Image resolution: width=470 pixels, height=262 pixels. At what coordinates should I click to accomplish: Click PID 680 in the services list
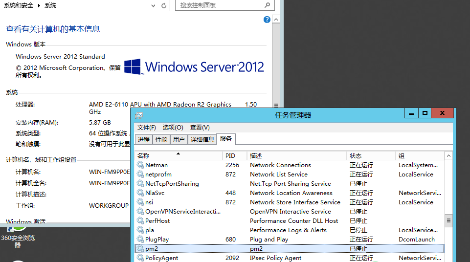230,239
